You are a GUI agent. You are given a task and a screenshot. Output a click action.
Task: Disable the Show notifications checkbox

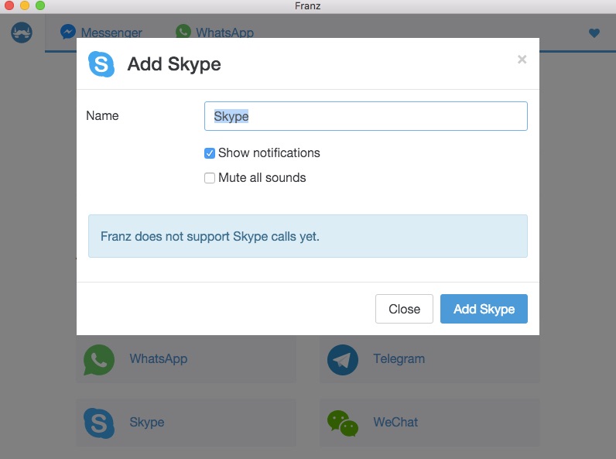pyautogui.click(x=210, y=153)
